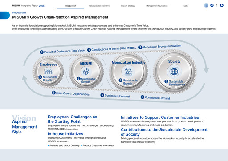Click "Employees' Challenges as the Starting Point" heading
The width and height of the screenshot is (228, 161).
(x=72, y=119)
